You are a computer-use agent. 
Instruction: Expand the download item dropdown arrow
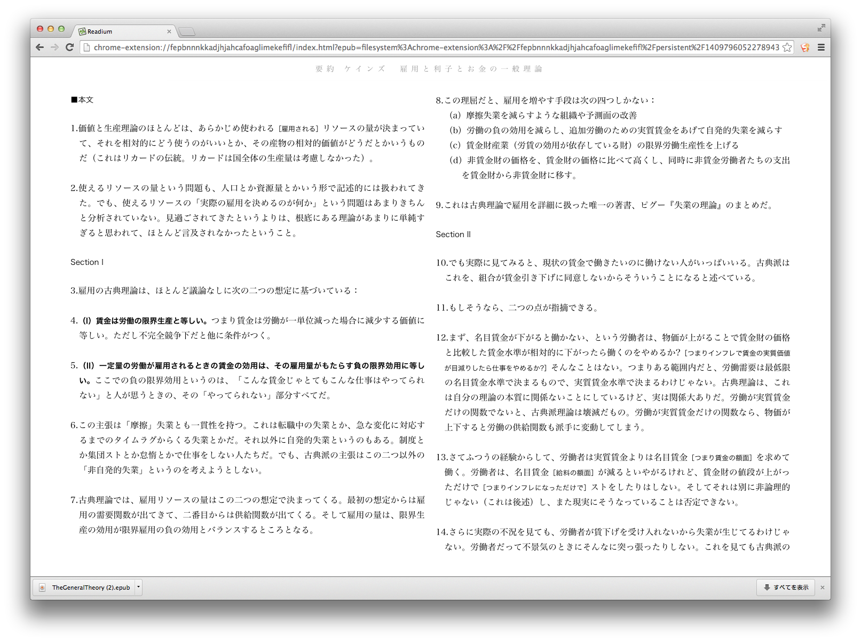pyautogui.click(x=138, y=588)
